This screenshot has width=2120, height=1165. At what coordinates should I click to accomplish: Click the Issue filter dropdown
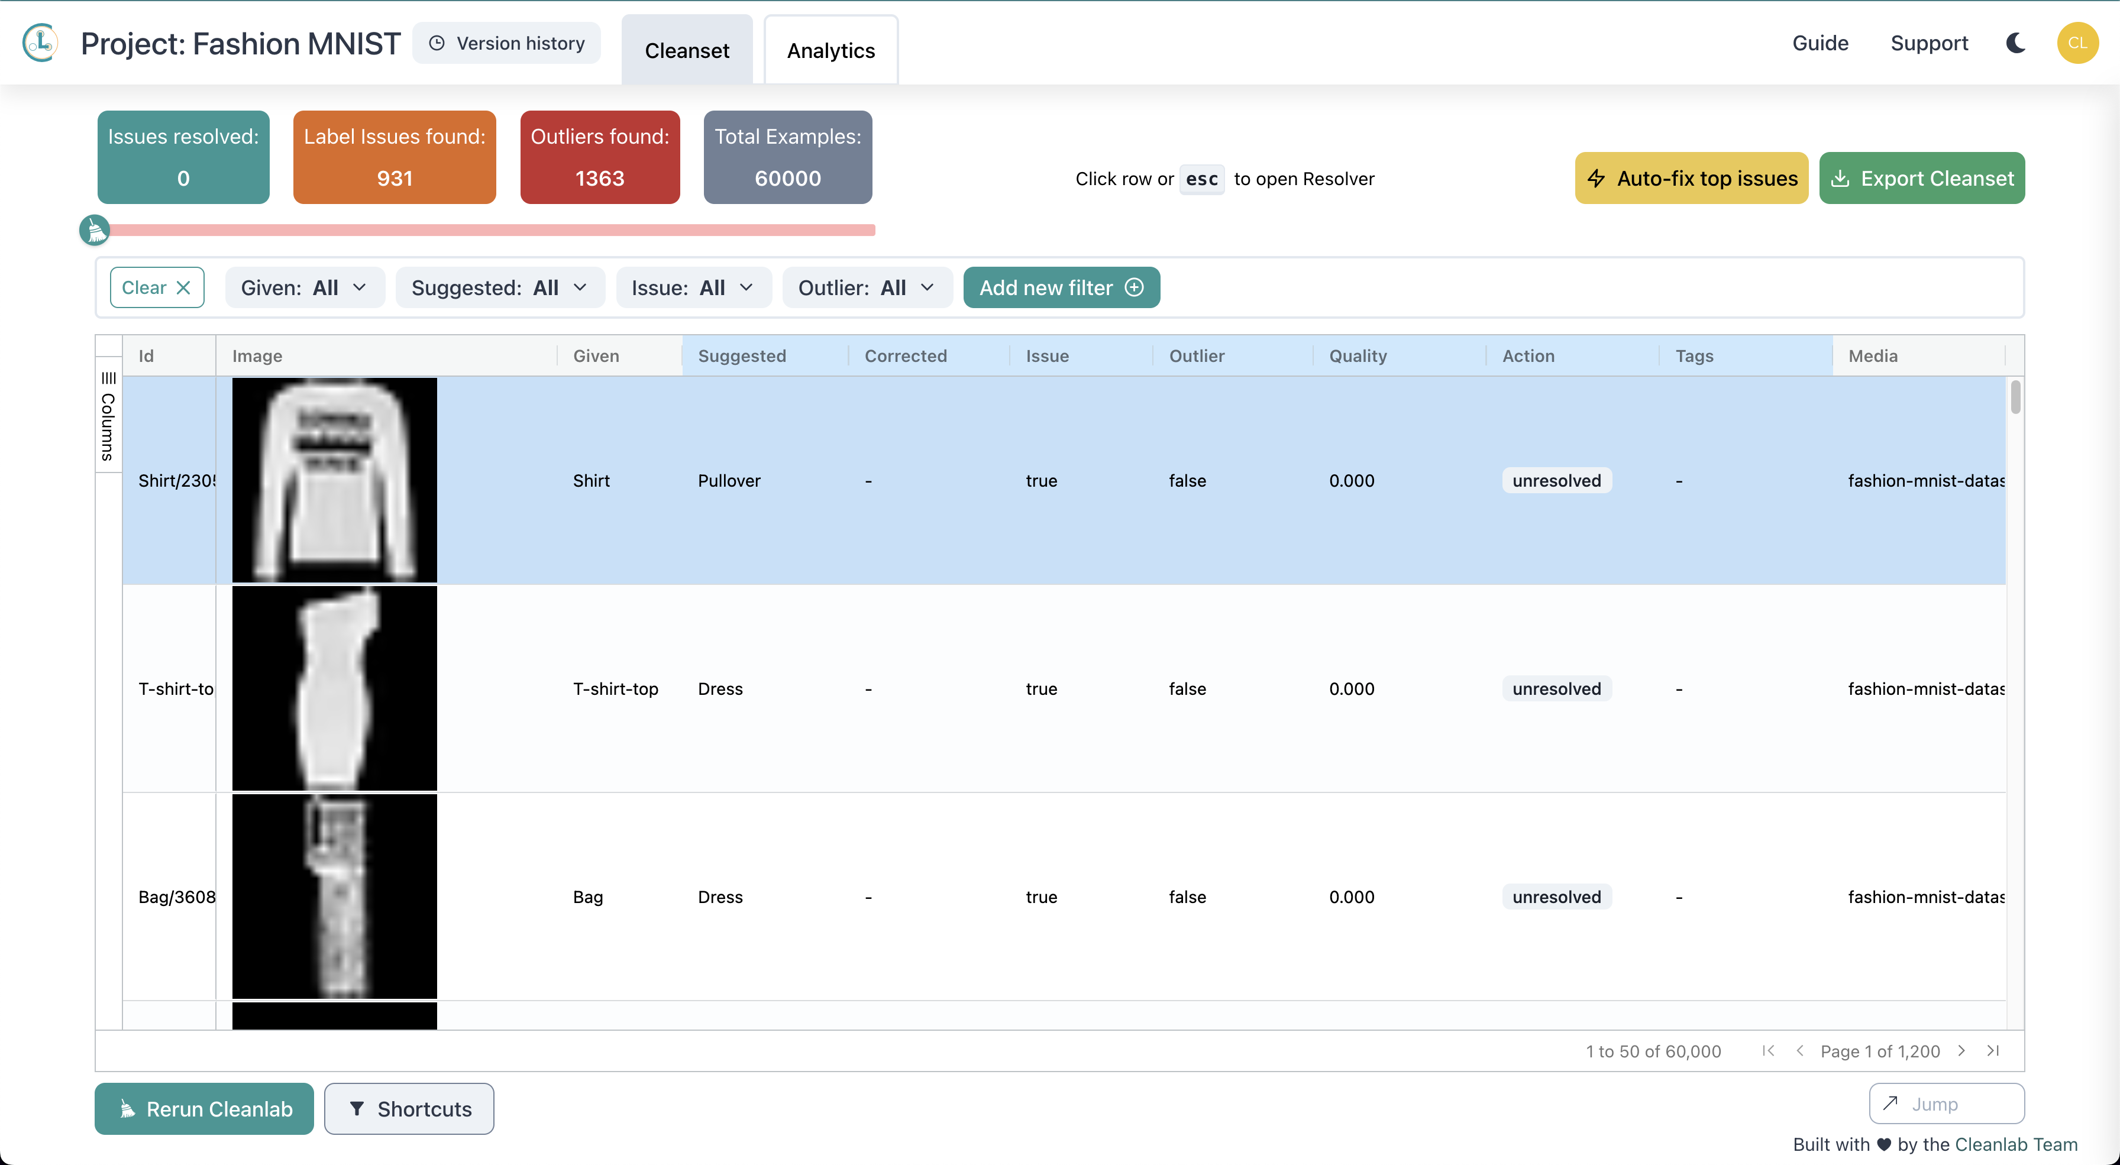[694, 287]
